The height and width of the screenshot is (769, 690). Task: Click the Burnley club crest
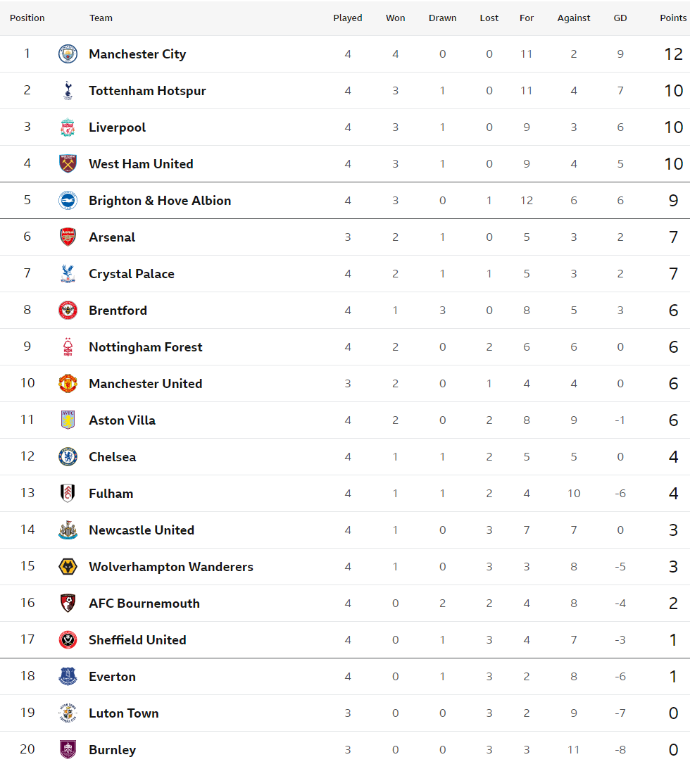[68, 750]
